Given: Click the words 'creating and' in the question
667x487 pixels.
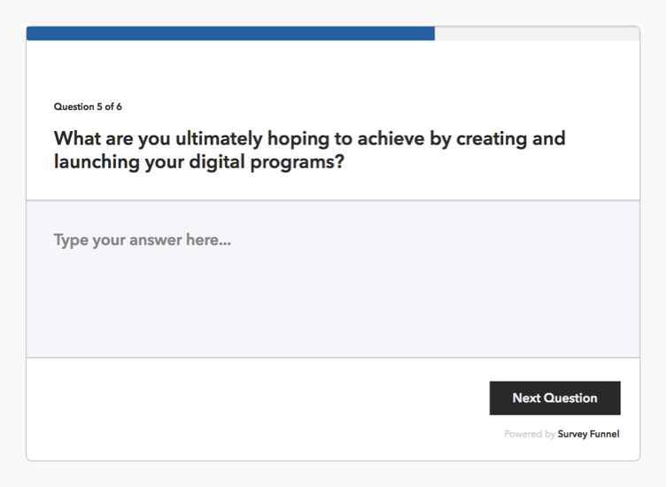Looking at the screenshot, I should click(x=511, y=139).
